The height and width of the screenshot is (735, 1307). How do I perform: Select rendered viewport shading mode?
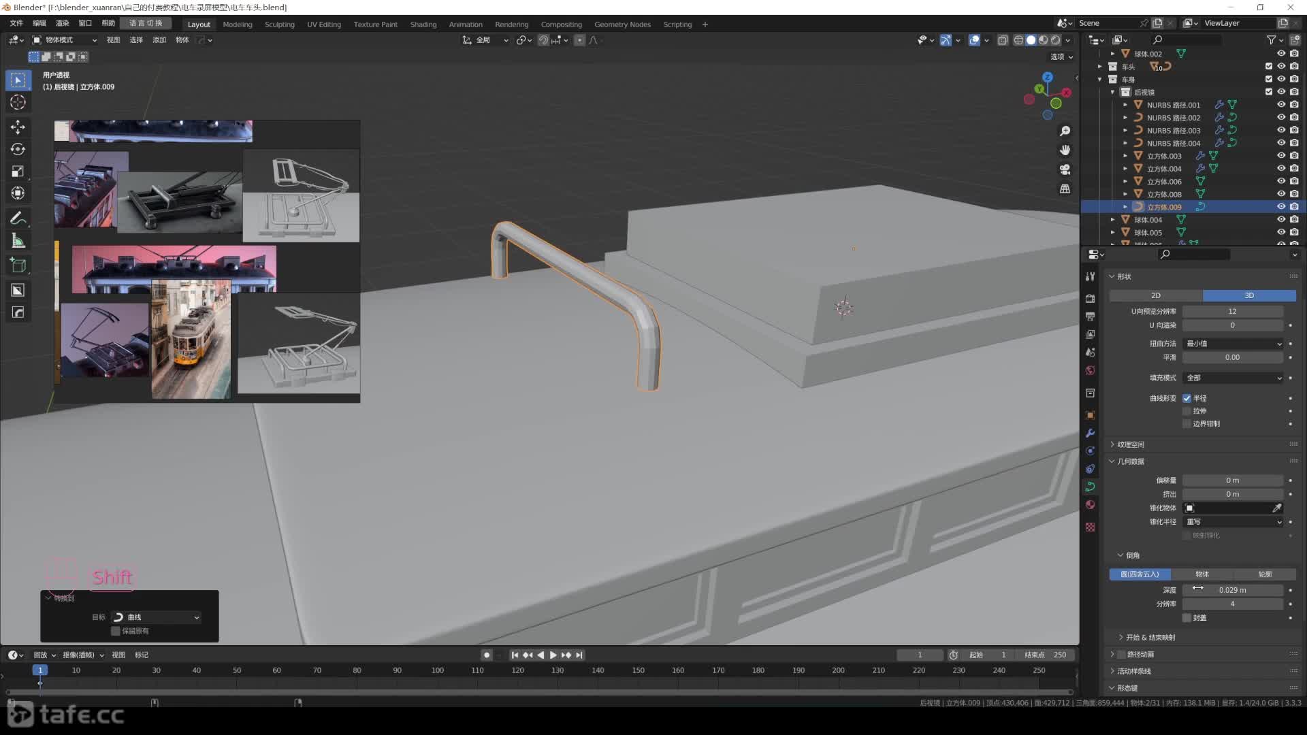click(x=1056, y=40)
